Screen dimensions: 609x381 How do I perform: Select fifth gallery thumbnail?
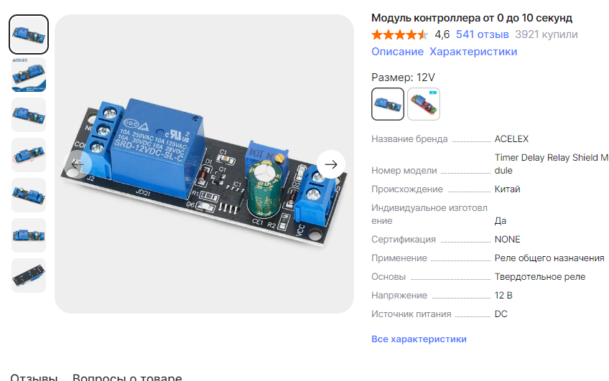click(29, 195)
